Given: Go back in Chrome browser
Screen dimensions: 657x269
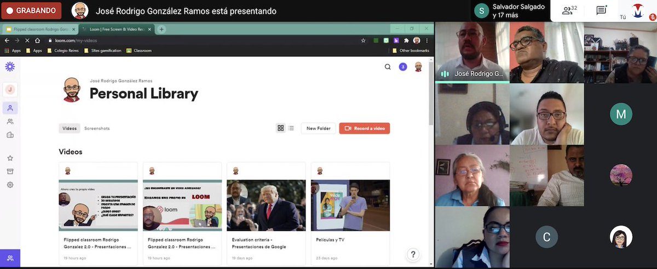Looking at the screenshot, I should (x=7, y=41).
